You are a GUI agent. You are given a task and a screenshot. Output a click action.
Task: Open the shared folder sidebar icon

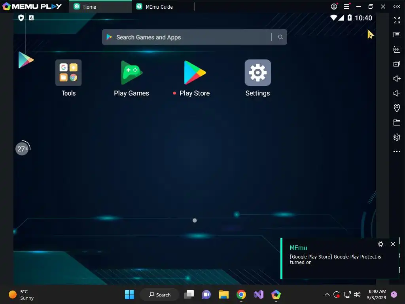[x=397, y=123]
